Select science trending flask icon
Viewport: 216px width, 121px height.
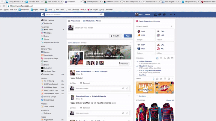[165, 58]
